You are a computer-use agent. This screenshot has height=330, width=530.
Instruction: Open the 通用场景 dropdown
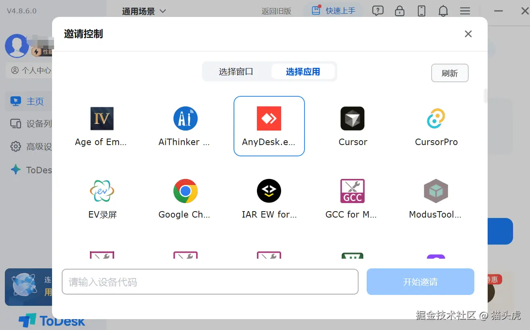144,11
